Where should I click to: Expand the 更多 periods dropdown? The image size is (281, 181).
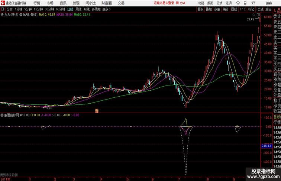106,9
